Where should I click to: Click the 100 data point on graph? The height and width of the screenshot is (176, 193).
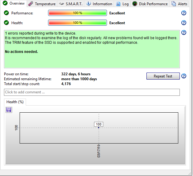click(99, 128)
